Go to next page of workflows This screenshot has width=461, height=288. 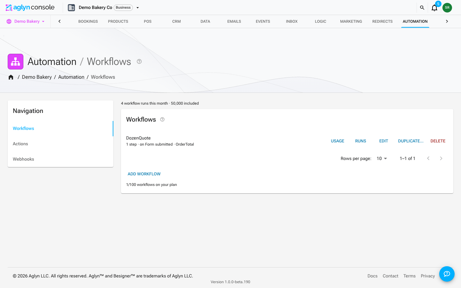click(441, 158)
